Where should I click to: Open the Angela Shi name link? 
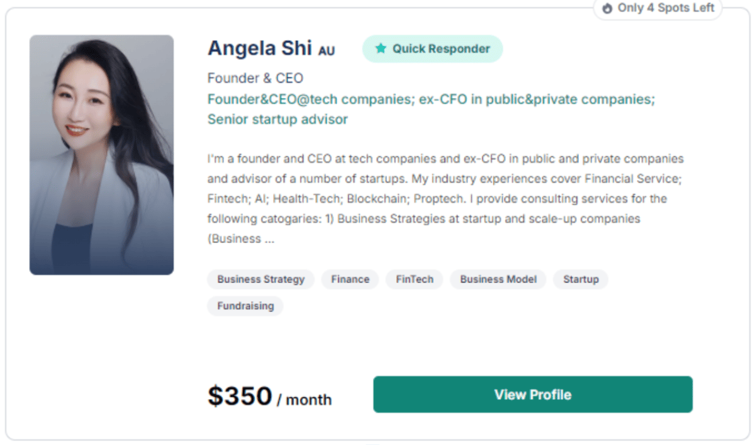pyautogui.click(x=260, y=48)
